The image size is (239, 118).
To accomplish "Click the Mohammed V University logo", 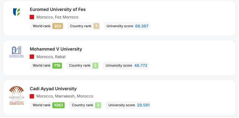I will 17,52.
